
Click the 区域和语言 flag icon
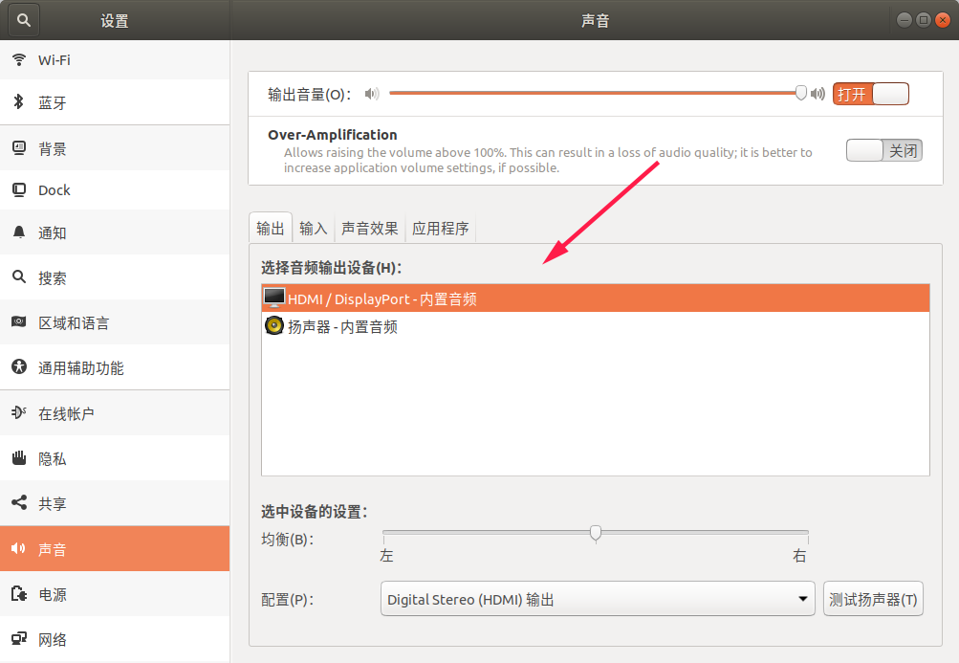pos(19,322)
